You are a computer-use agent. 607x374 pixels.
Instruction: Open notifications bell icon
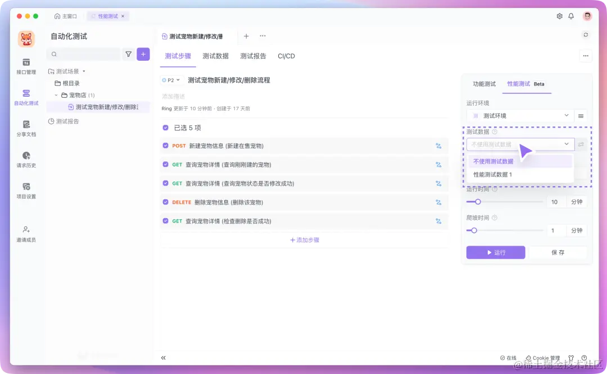coord(571,16)
